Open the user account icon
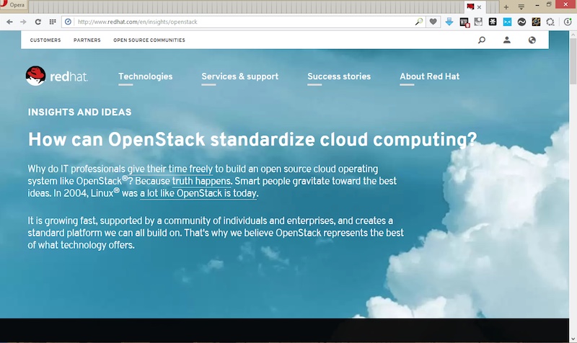The image size is (577, 343). pyautogui.click(x=507, y=40)
